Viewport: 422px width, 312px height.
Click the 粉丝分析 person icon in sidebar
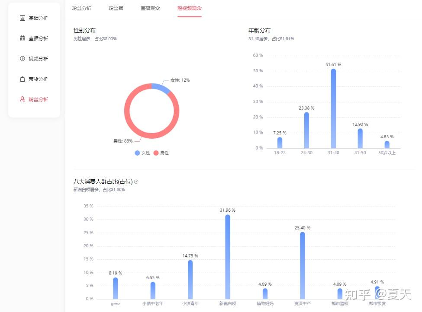(23, 99)
